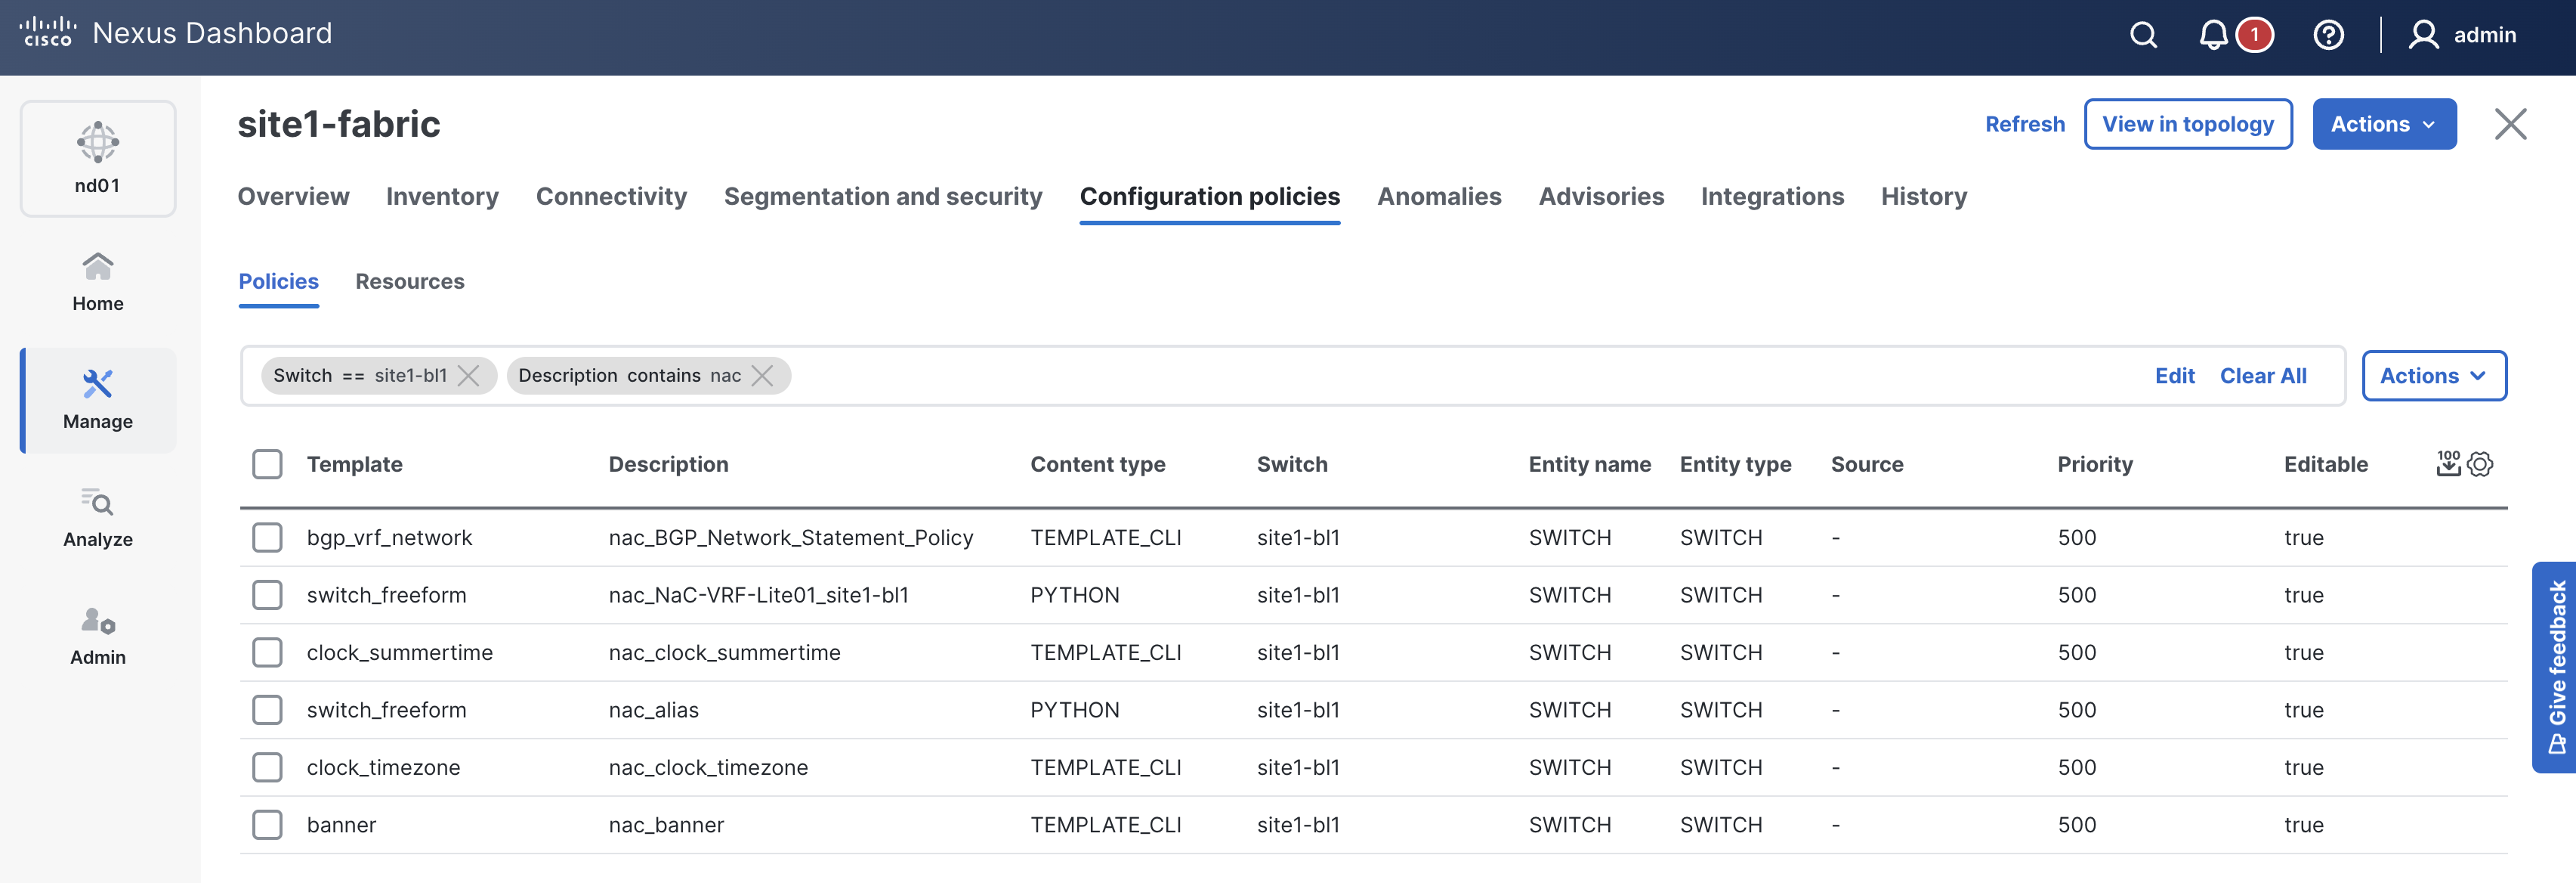Check the bgp_vrf_network row checkbox
This screenshot has height=883, width=2576.
[267, 538]
